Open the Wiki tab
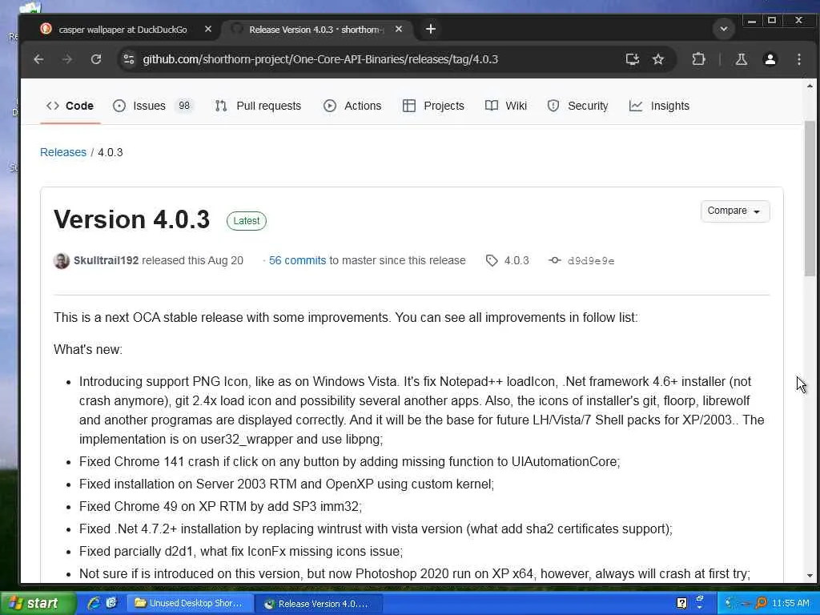Viewport: 820px width, 615px height. pyautogui.click(x=506, y=107)
